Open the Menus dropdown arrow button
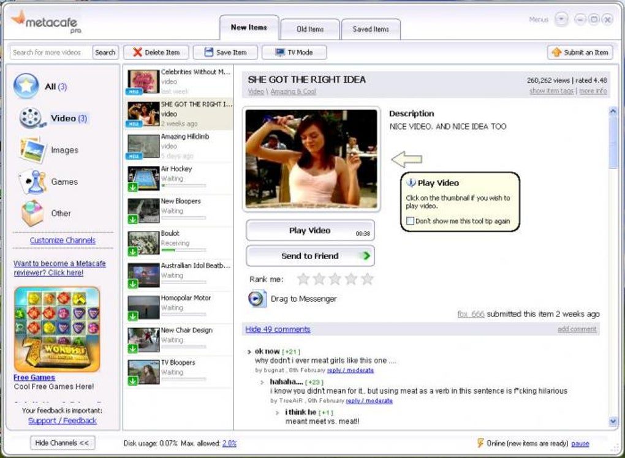The image size is (625, 458). pyautogui.click(x=561, y=19)
